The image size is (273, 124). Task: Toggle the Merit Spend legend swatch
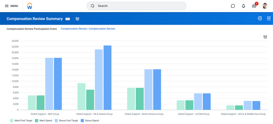[37, 121]
